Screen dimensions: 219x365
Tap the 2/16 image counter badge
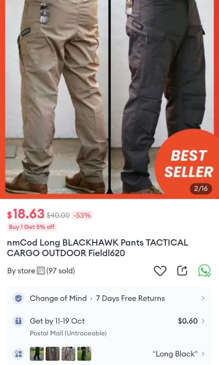tap(201, 188)
